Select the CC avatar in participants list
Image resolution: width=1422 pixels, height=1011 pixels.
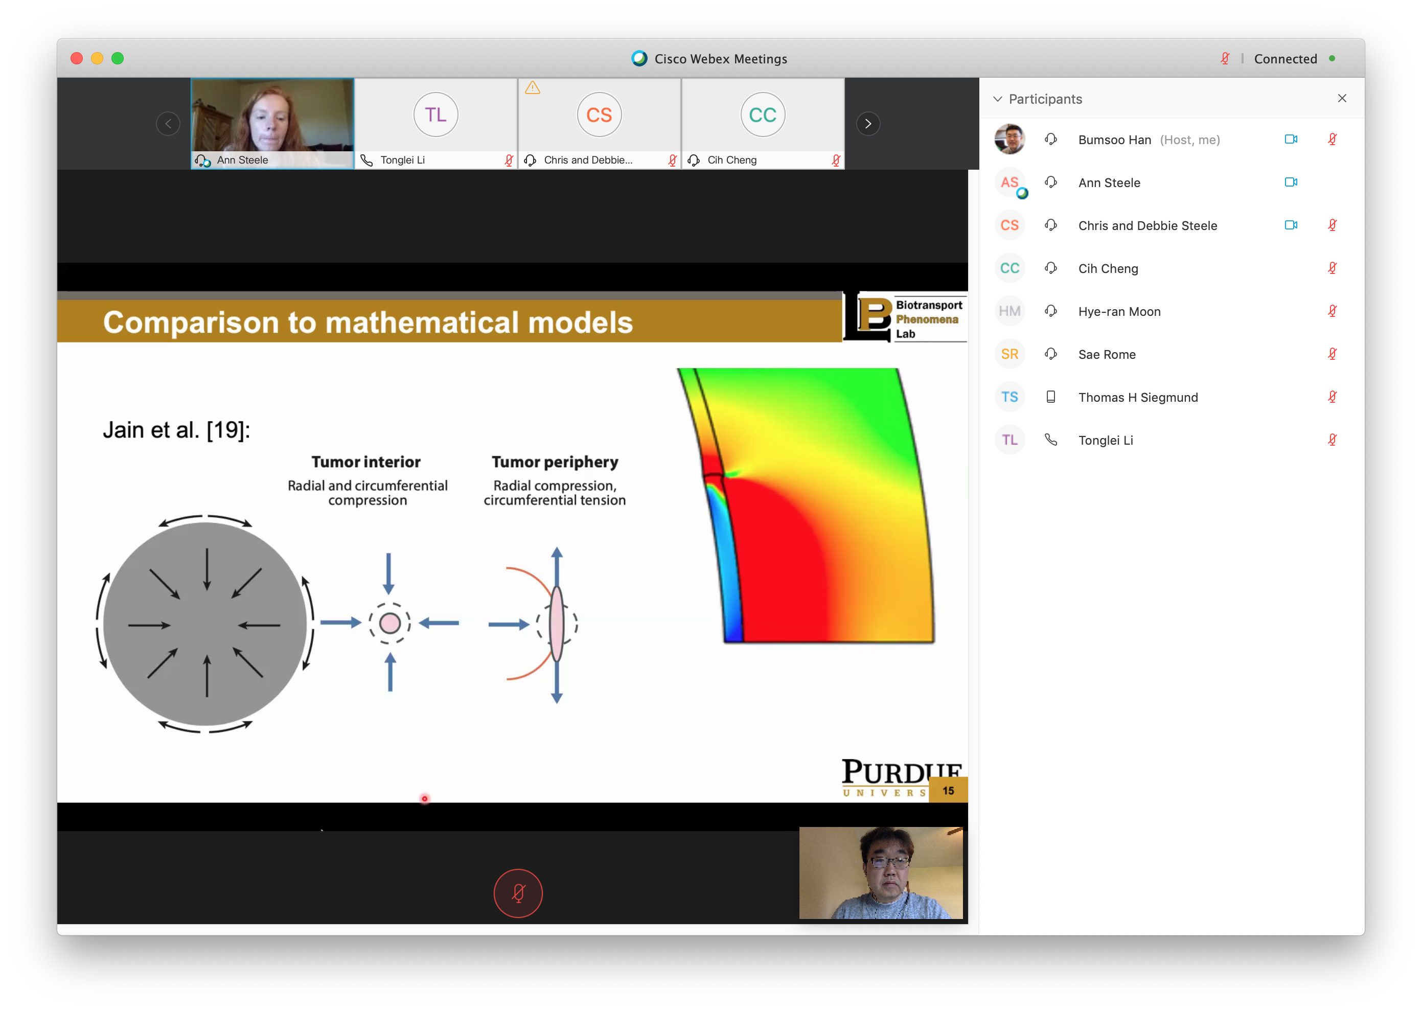click(x=1009, y=268)
